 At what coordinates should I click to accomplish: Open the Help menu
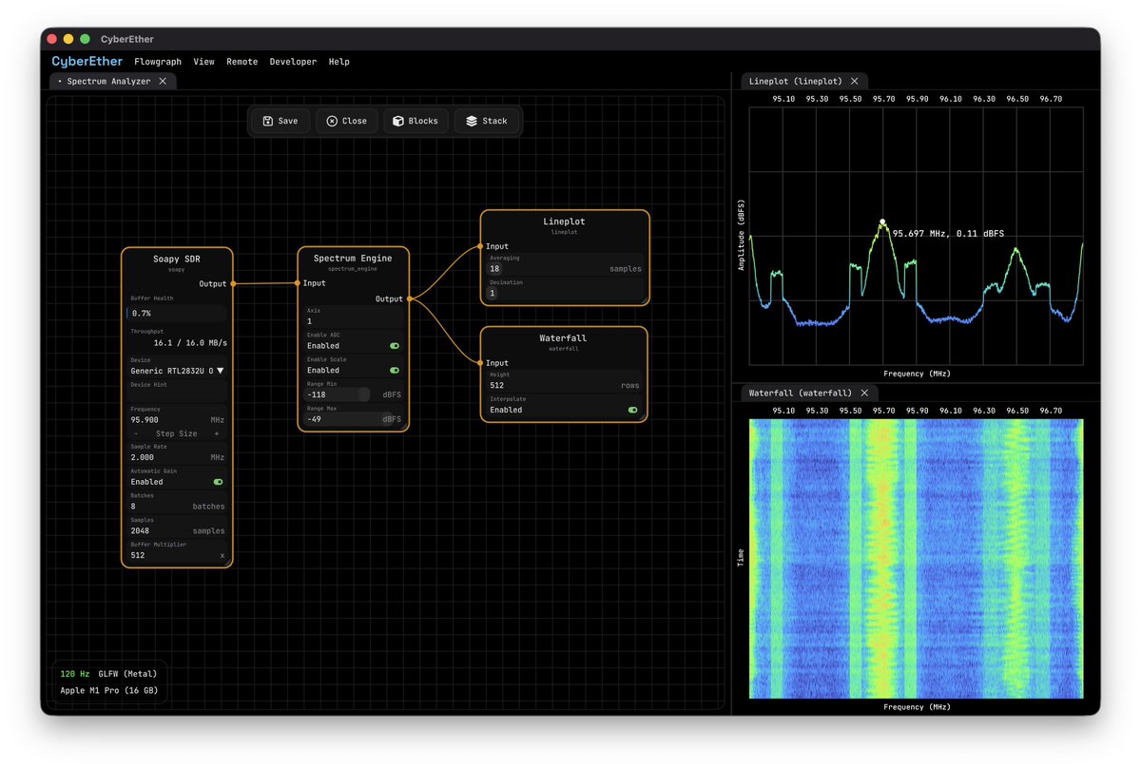point(338,62)
